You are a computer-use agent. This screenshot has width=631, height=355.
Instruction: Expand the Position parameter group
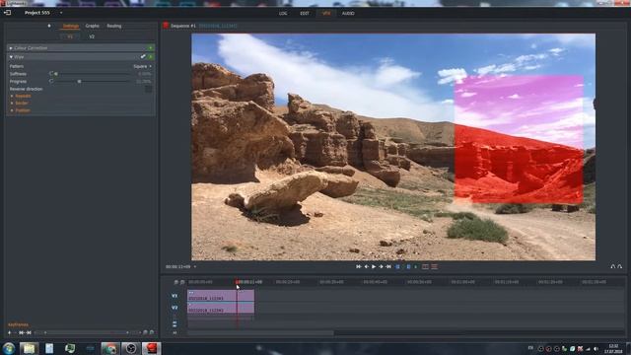12,110
